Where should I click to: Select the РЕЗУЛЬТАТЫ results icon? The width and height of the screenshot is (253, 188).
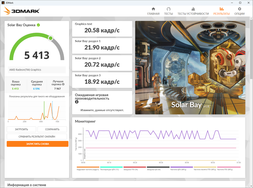point(222,9)
